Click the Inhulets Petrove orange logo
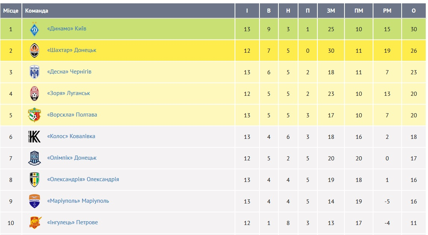This screenshot has width=428, height=235. [35, 223]
